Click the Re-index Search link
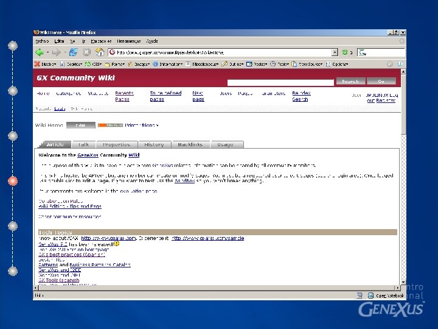 point(301,96)
